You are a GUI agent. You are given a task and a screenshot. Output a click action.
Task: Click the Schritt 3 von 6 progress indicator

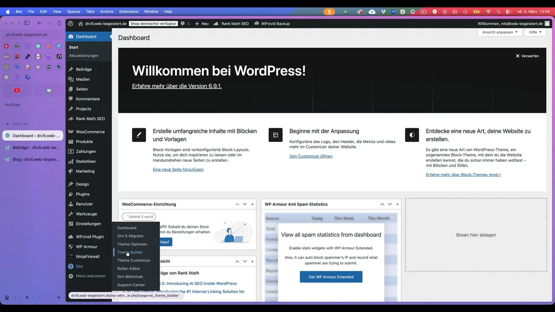tap(139, 217)
